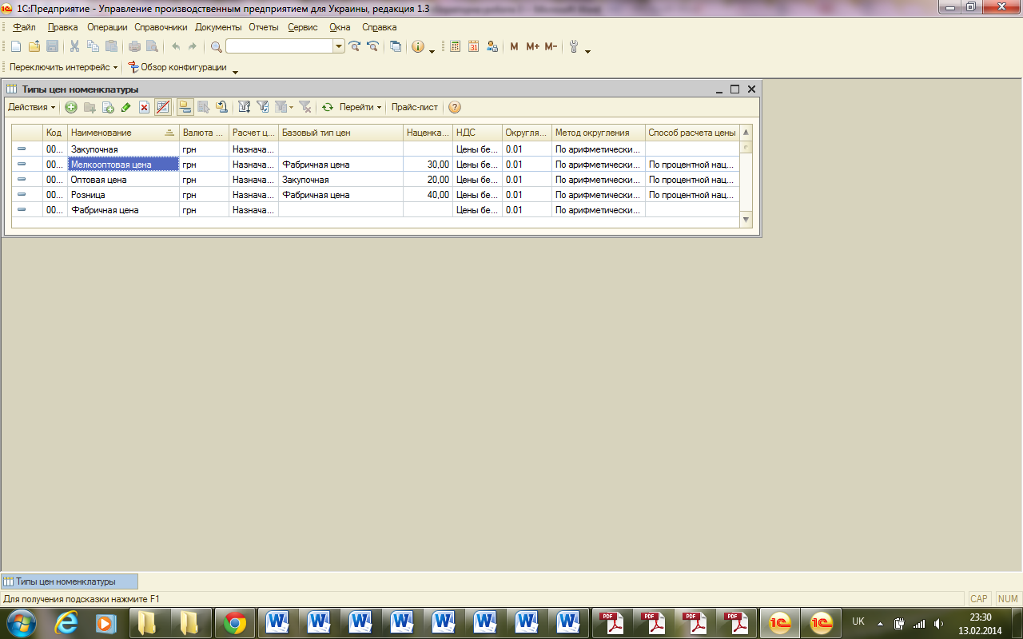Open the Правка menu
Screen dimensions: 1023x639
[x=63, y=27]
